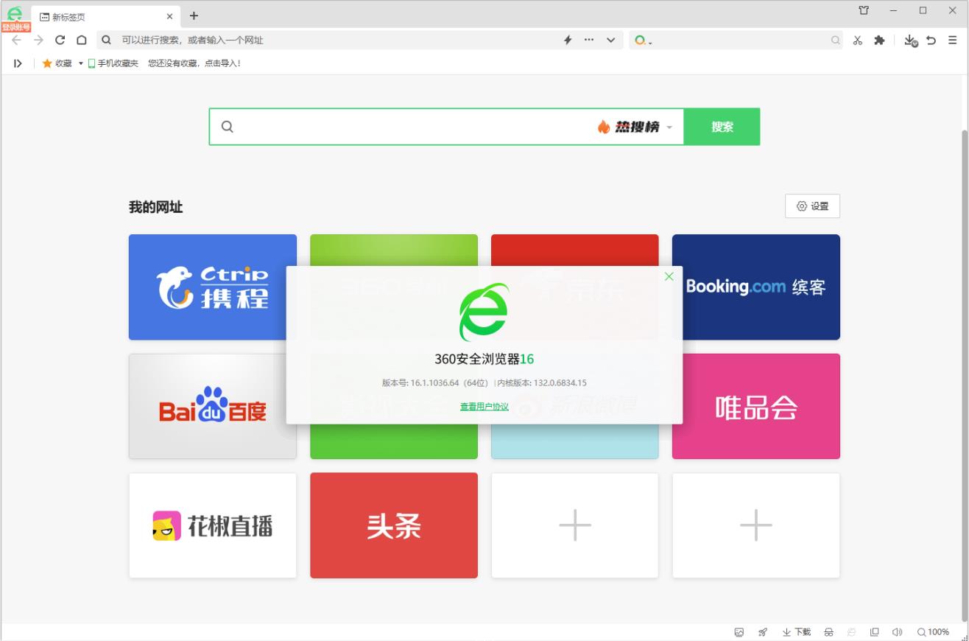Open the search engine dropdown in address bar
Screen dimensions: 969x641
(x=642, y=41)
